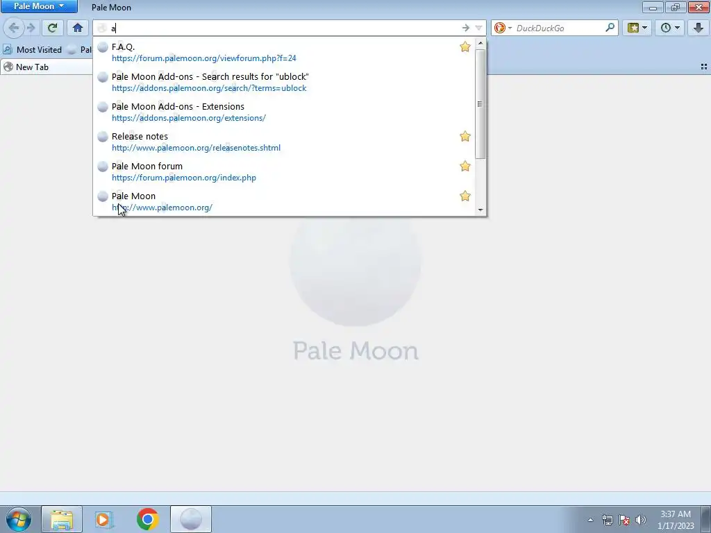This screenshot has width=711, height=533.
Task: Open the Pale Moon application menu button
Action: (x=39, y=6)
